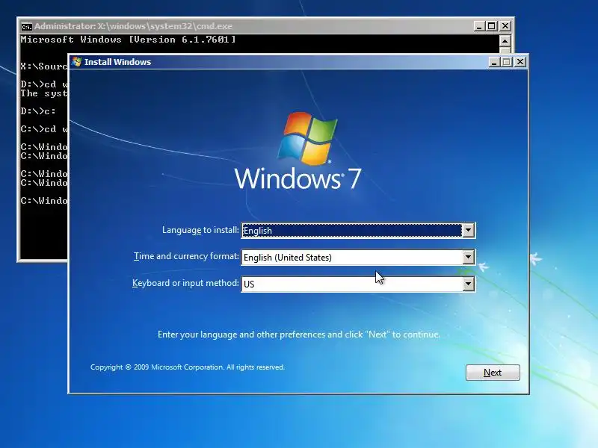Close the Install Windows dialog
This screenshot has height=448, width=598.
520,62
